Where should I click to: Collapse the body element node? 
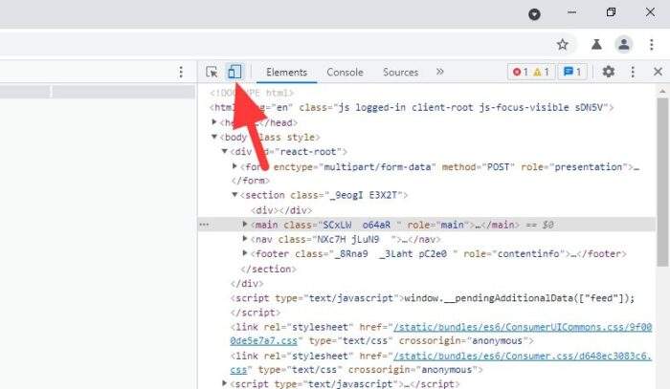tap(214, 137)
